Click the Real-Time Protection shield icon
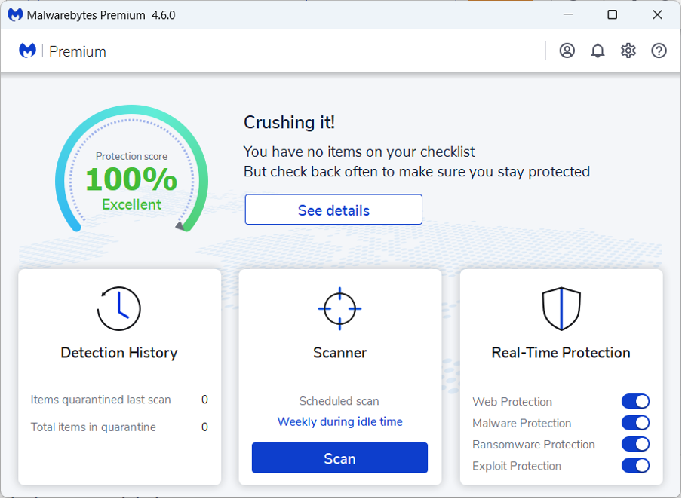682x499 pixels. tap(561, 308)
